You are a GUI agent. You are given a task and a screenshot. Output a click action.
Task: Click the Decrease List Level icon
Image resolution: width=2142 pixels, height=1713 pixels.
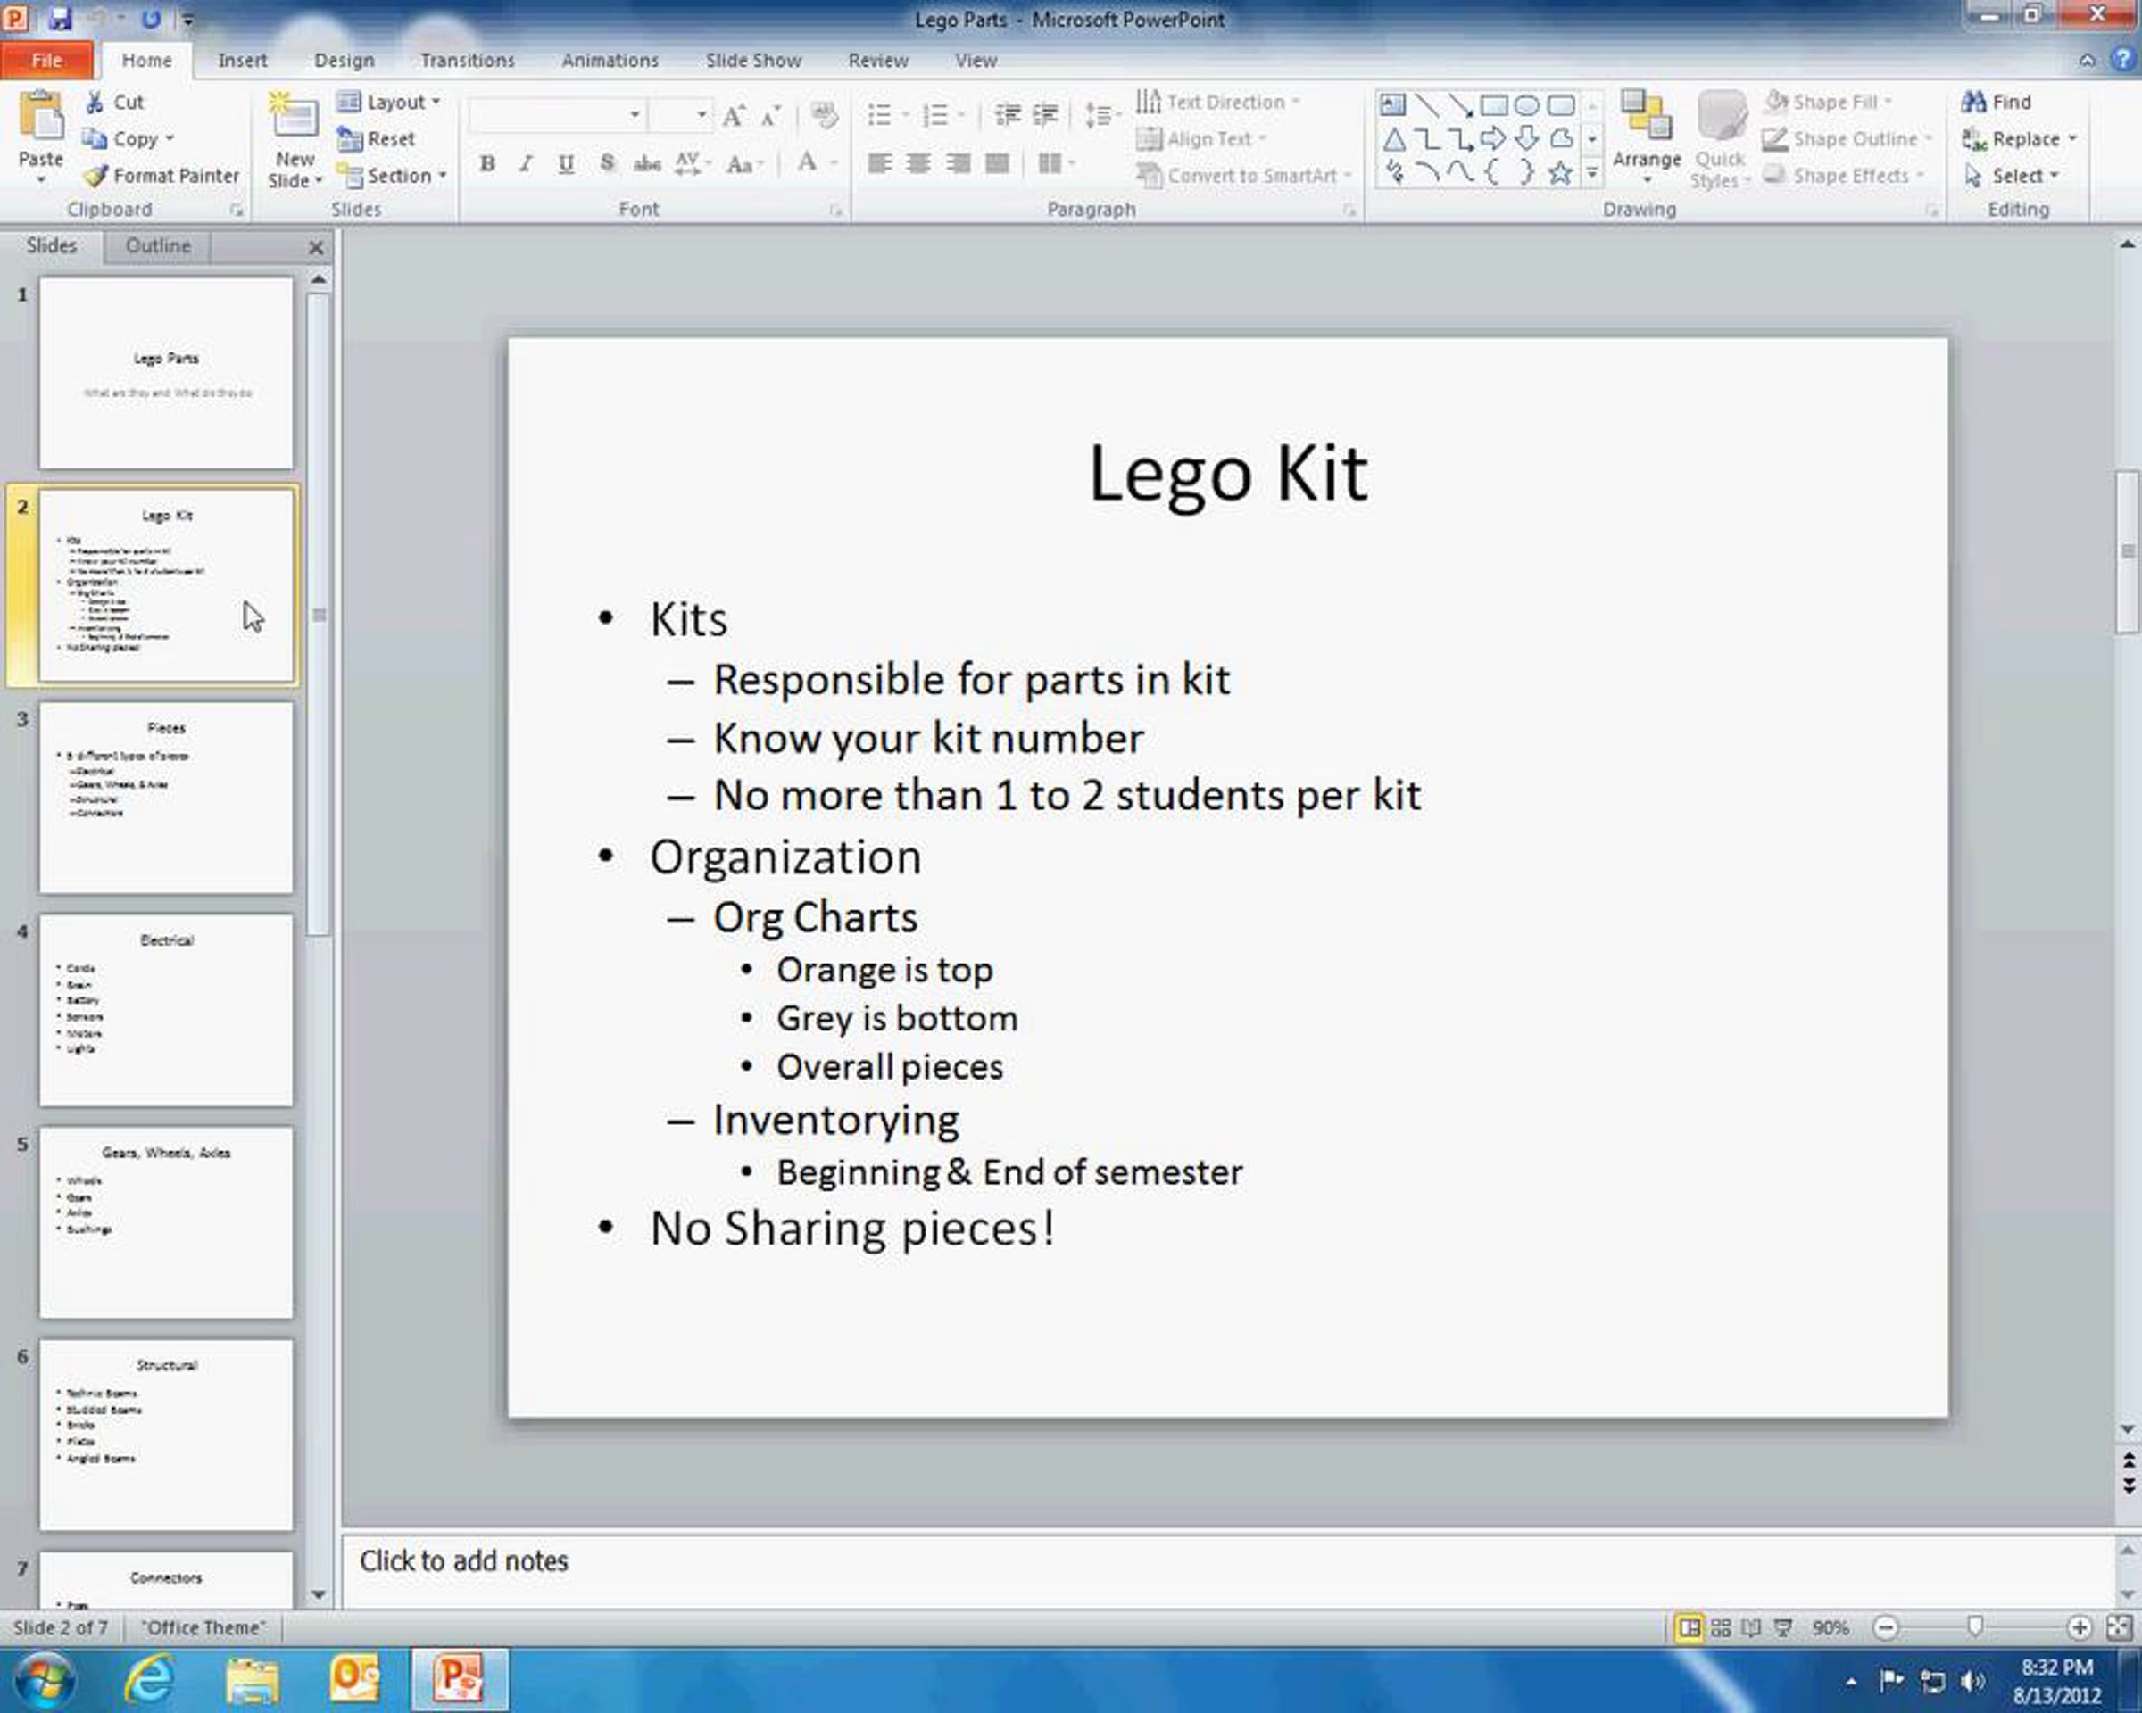pos(1008,115)
